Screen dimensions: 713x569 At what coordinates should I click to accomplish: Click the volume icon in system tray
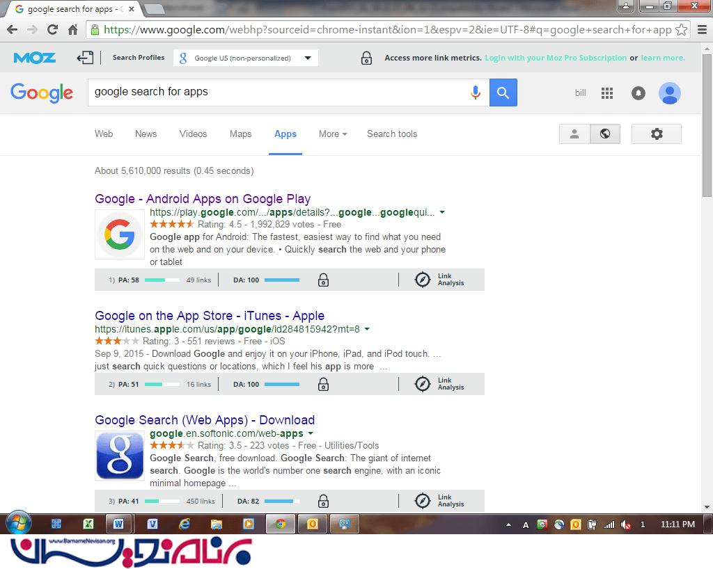point(626,524)
